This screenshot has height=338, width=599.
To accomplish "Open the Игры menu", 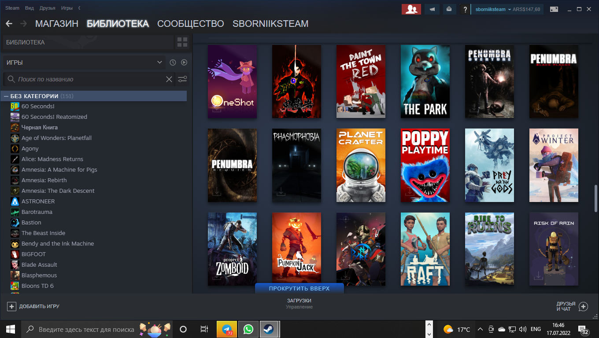I will click(x=67, y=8).
